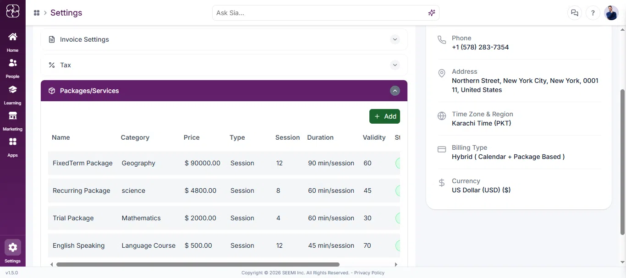Click the Address location pin icon
Screen dimensions: 626x278
click(442, 73)
